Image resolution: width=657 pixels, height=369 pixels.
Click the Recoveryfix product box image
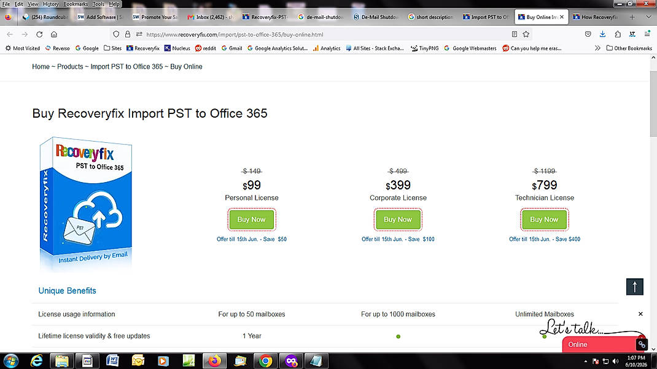pyautogui.click(x=86, y=204)
